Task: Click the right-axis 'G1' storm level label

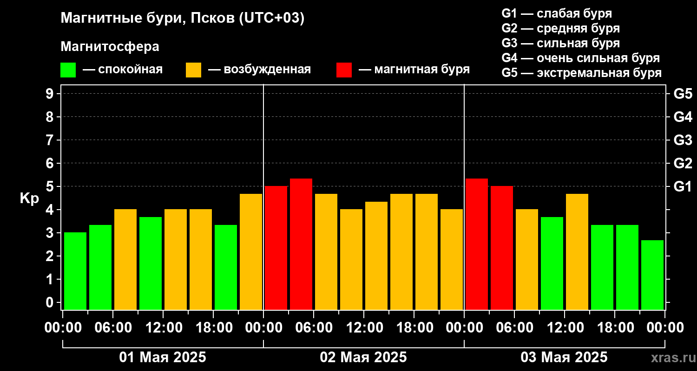Action: [683, 186]
